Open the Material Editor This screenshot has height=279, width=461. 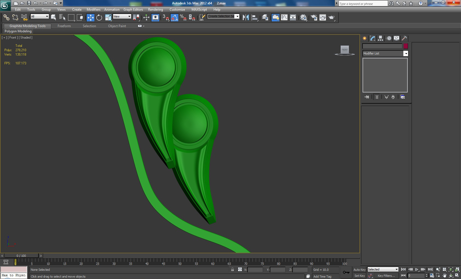tap(303, 18)
